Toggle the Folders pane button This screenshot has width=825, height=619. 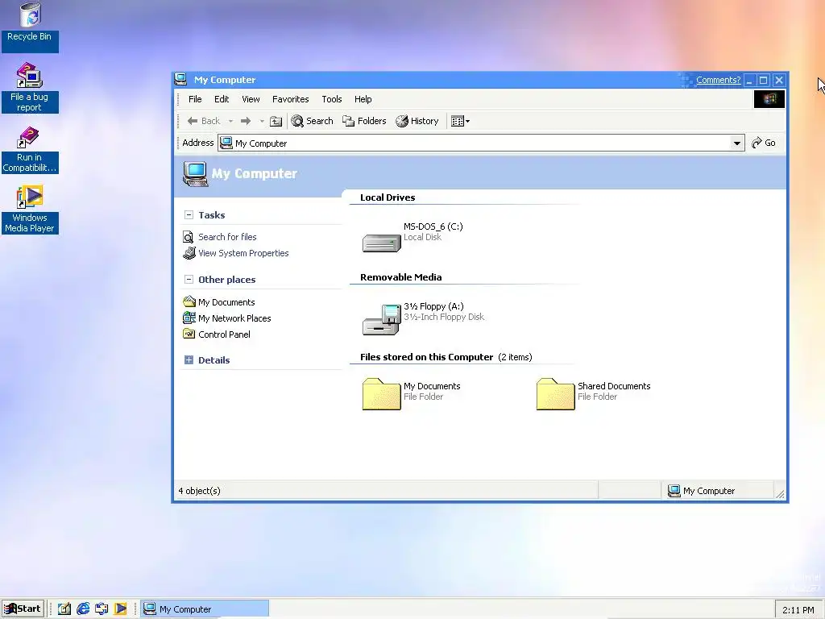[x=364, y=121]
